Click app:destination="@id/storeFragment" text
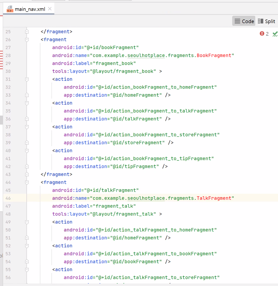Image resolution: width=278 pixels, height=286 pixels. pos(114,143)
